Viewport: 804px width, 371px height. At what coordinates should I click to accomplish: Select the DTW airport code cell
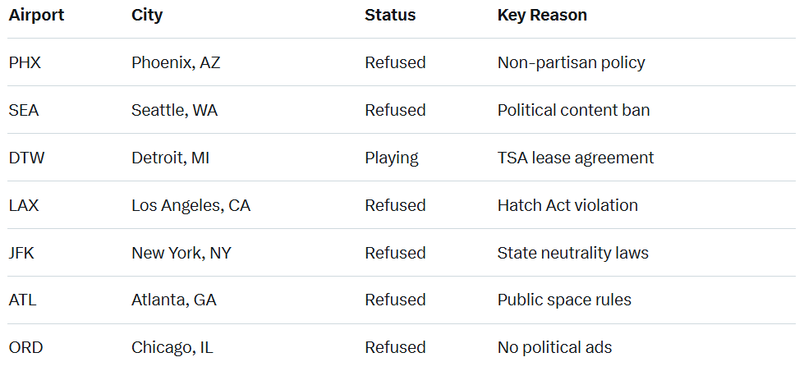(x=26, y=158)
